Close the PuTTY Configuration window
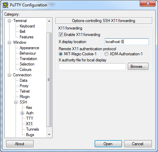 pyautogui.click(x=147, y=3)
